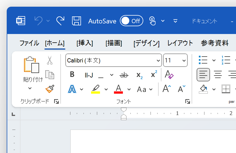
Task: Switch to the 挿入 tab
Action: [85, 43]
